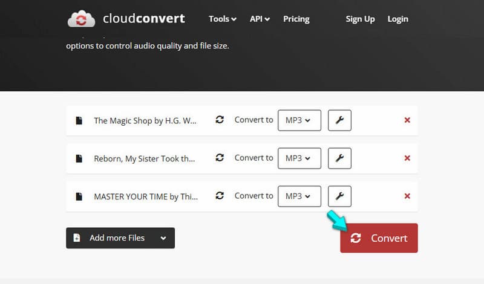Click 'Convert to' label in MASTER YOUR TIME row

(x=253, y=196)
